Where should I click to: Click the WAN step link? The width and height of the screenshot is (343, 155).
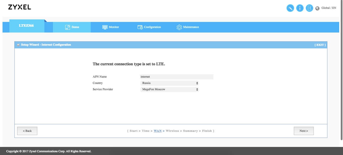coord(158,131)
